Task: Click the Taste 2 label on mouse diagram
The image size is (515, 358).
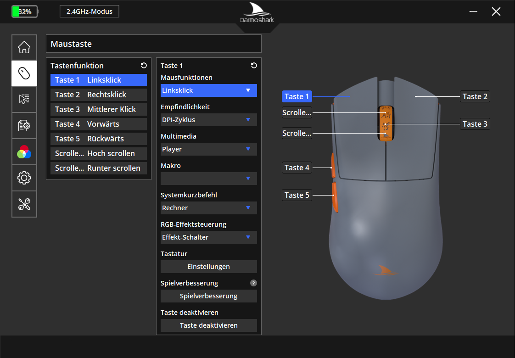Action: click(x=475, y=96)
